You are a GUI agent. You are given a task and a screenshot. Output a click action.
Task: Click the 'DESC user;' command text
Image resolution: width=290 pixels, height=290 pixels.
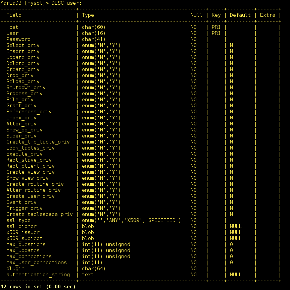click(x=66, y=3)
